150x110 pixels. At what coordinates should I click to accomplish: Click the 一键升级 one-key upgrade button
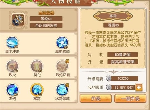pyautogui.click(x=130, y=99)
